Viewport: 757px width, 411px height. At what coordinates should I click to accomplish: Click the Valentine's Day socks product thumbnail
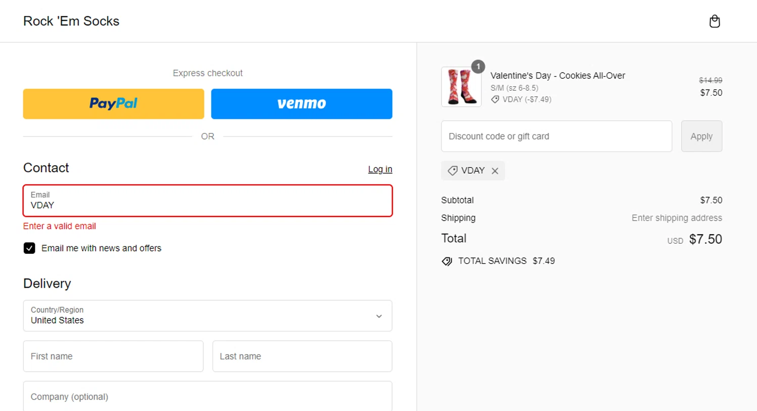(x=461, y=87)
